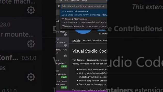Image resolution: width=163 pixels, height=92 pixels.
Task: Choose the 'vsc-remote-sample' volume
Action: [x=84, y=26]
